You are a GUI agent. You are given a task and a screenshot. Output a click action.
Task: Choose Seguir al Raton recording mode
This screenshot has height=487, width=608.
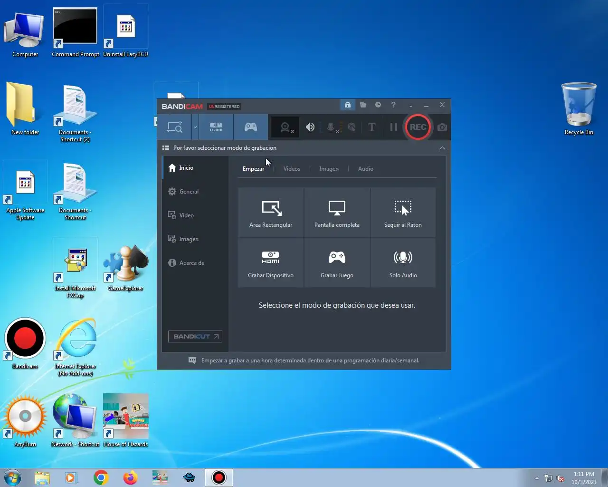(x=403, y=213)
